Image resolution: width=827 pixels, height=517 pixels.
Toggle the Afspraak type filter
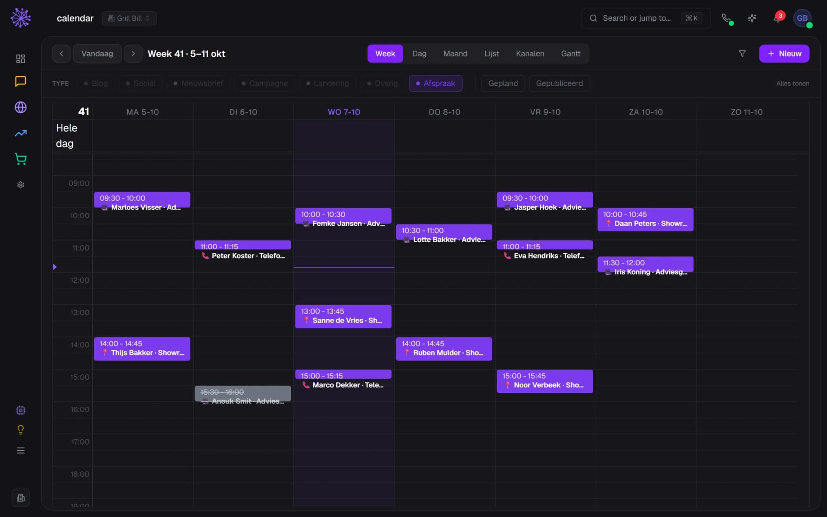tap(435, 83)
